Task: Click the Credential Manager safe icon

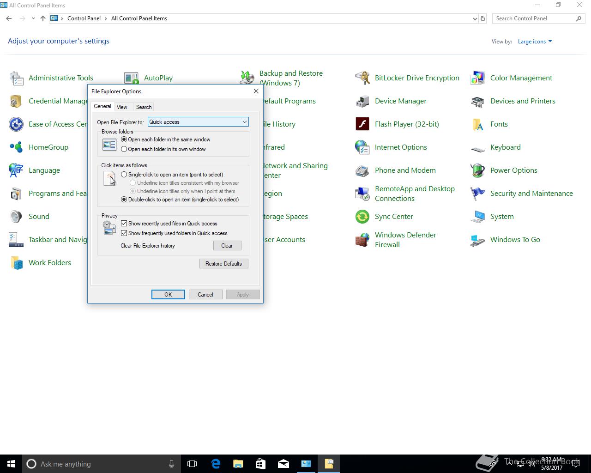Action: tap(16, 101)
